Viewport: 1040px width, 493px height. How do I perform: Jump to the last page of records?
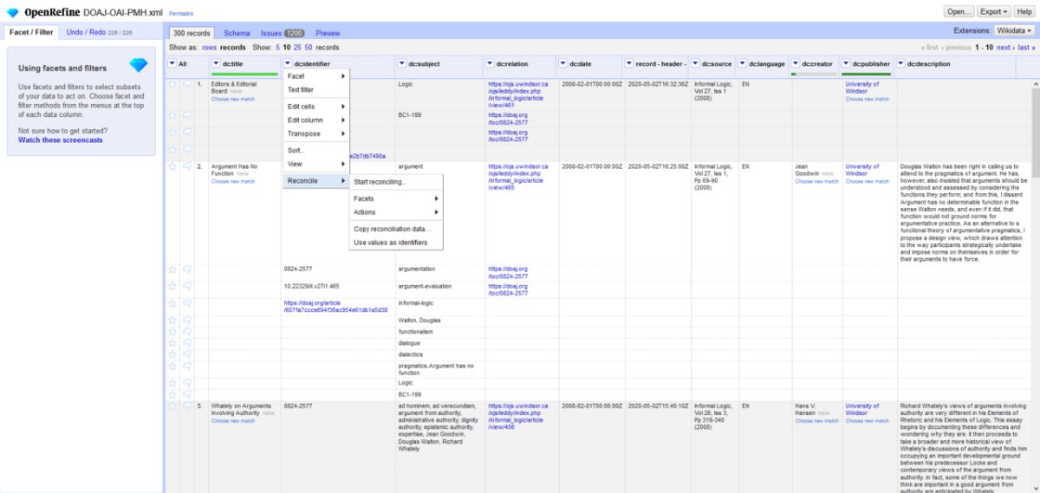[x=1026, y=48]
